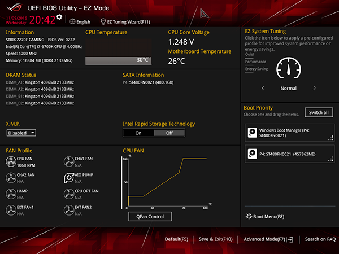
Task: Click the Boot Menu star icon
Action: pyautogui.click(x=249, y=216)
